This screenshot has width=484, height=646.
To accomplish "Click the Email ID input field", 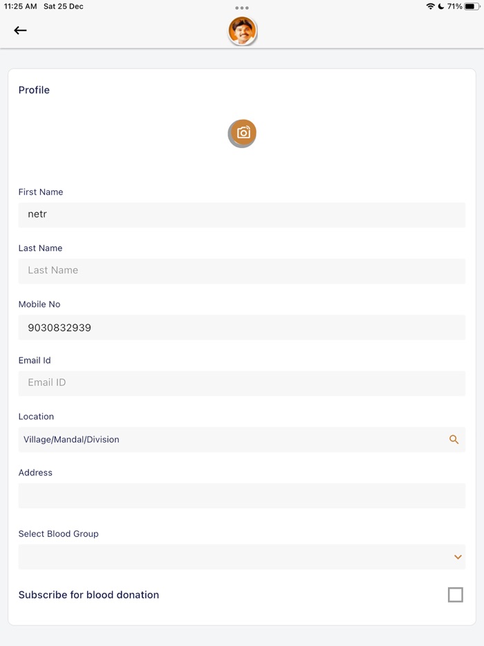I will click(242, 382).
